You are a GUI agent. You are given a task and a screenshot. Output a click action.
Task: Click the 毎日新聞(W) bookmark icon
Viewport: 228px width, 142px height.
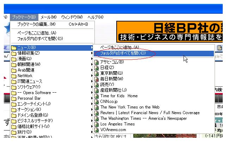tap(97, 79)
